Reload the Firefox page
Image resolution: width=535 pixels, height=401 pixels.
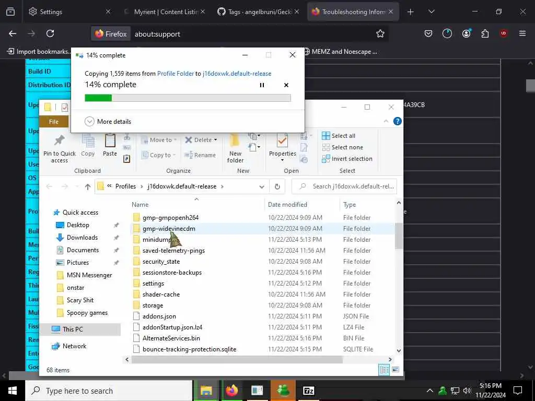(50, 33)
